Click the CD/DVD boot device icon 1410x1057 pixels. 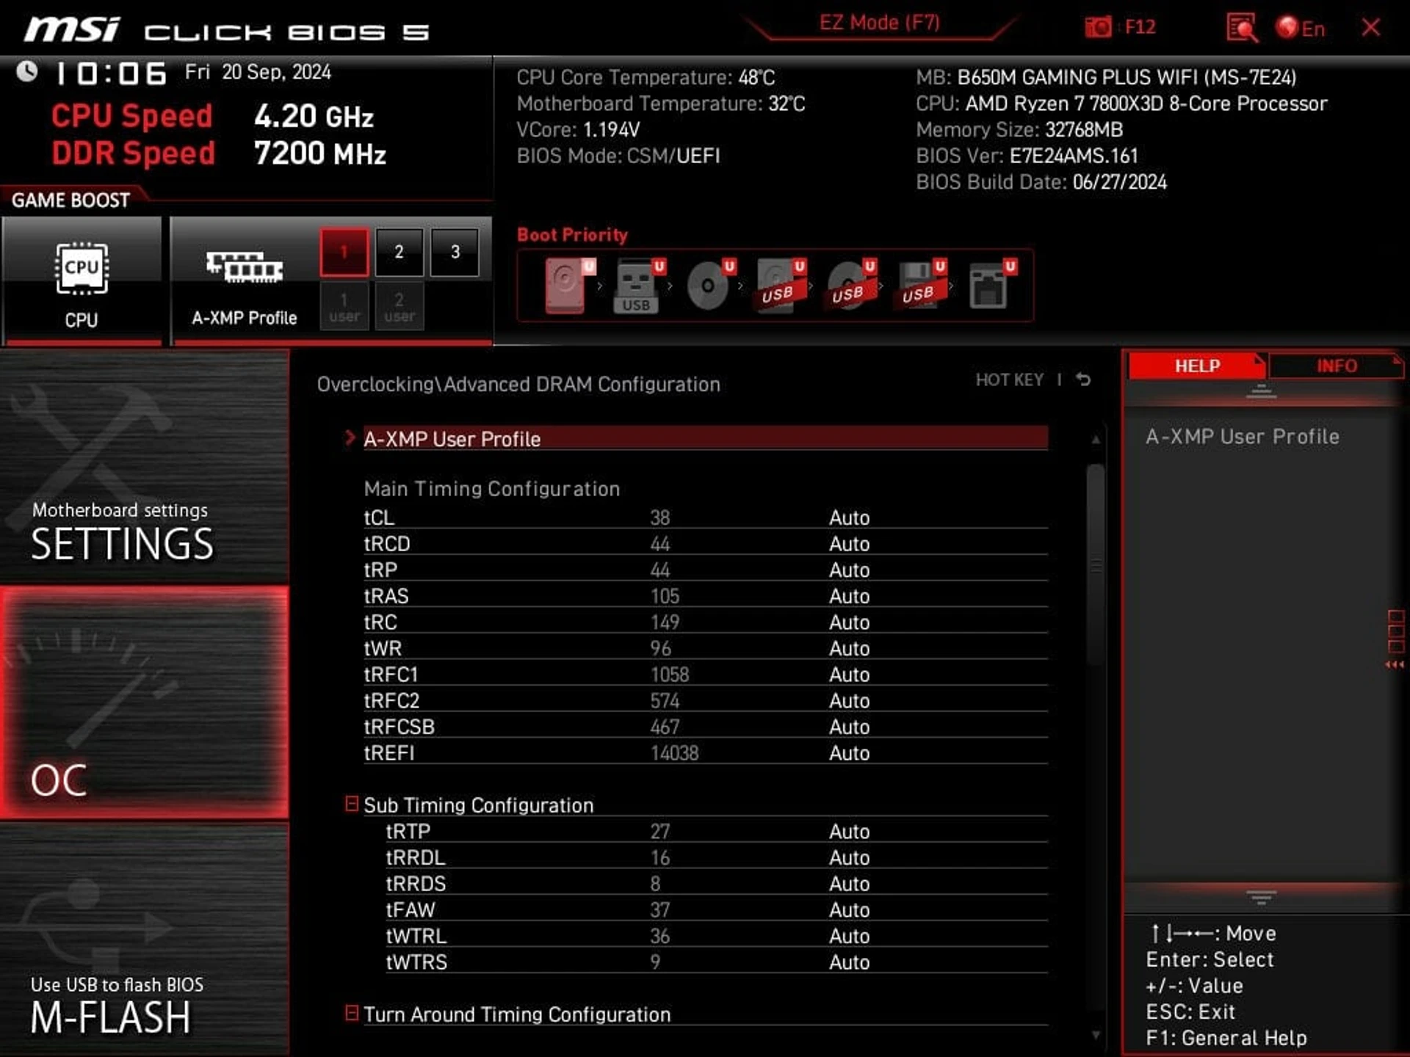[709, 286]
